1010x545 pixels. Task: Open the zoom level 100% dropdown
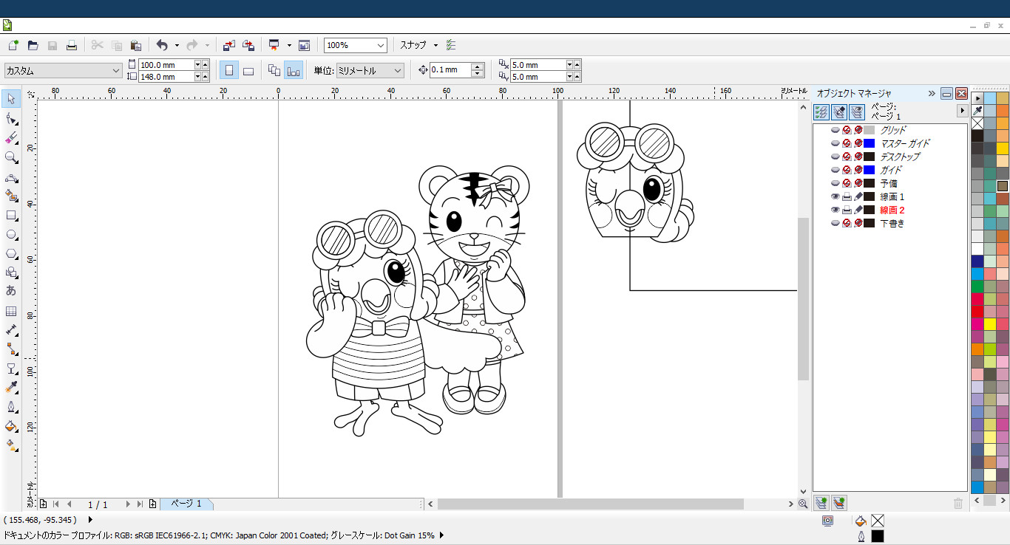coord(381,45)
